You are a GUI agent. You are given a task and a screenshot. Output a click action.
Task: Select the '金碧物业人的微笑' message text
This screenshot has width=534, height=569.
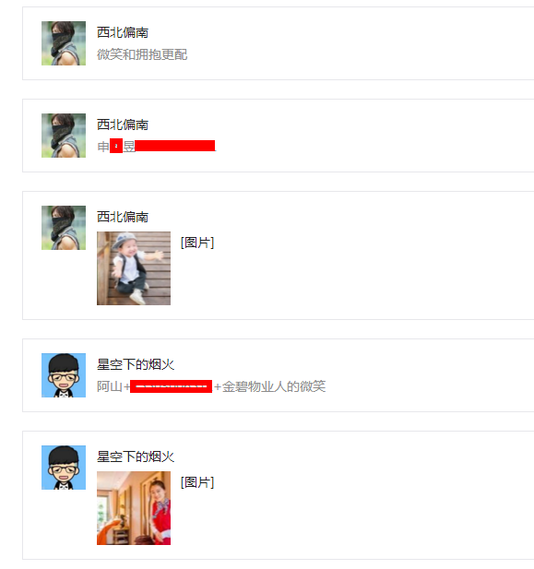[274, 386]
